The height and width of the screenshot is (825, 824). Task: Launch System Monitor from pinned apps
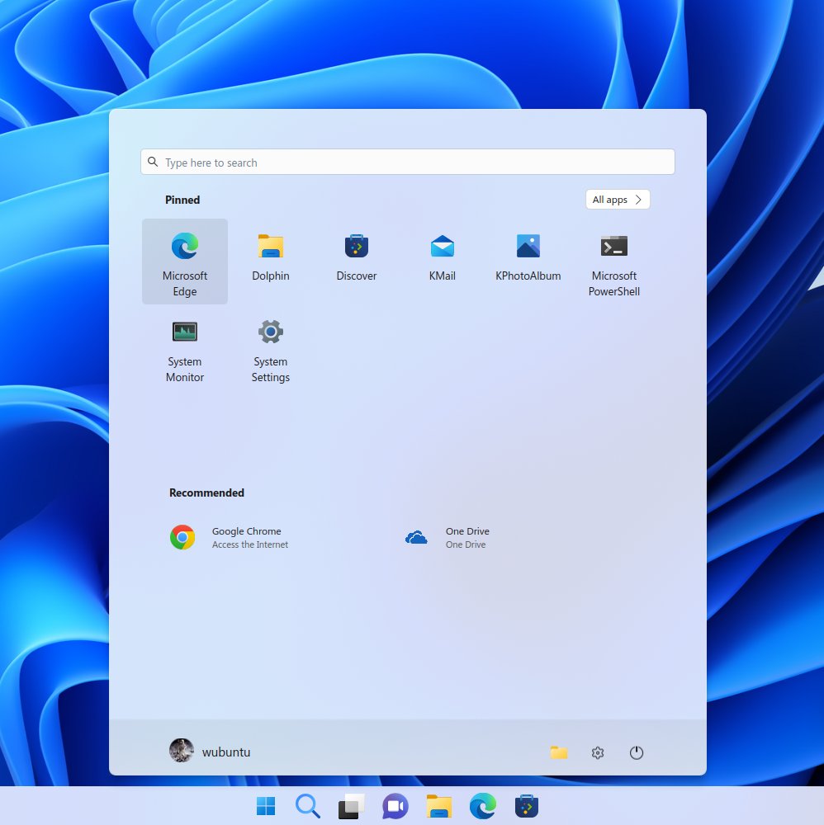click(x=185, y=347)
